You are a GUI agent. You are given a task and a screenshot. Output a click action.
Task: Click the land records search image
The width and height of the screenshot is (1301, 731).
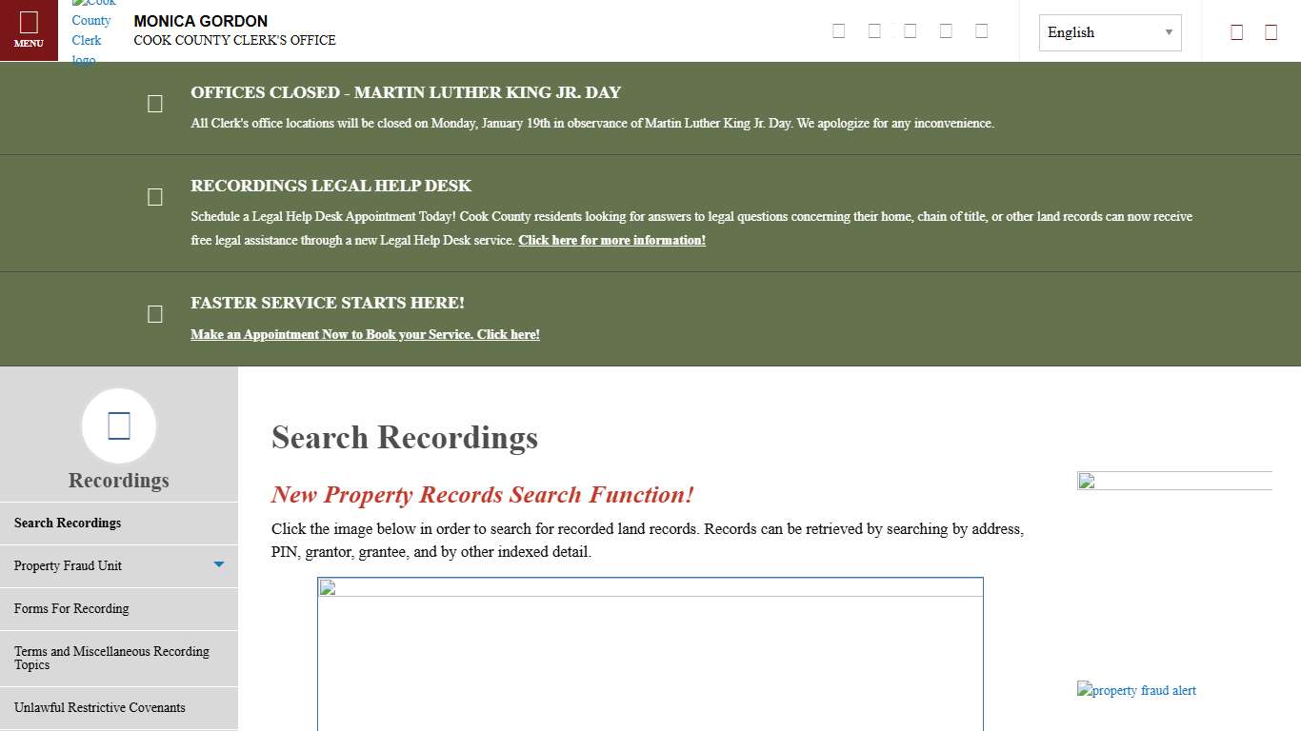(x=650, y=654)
